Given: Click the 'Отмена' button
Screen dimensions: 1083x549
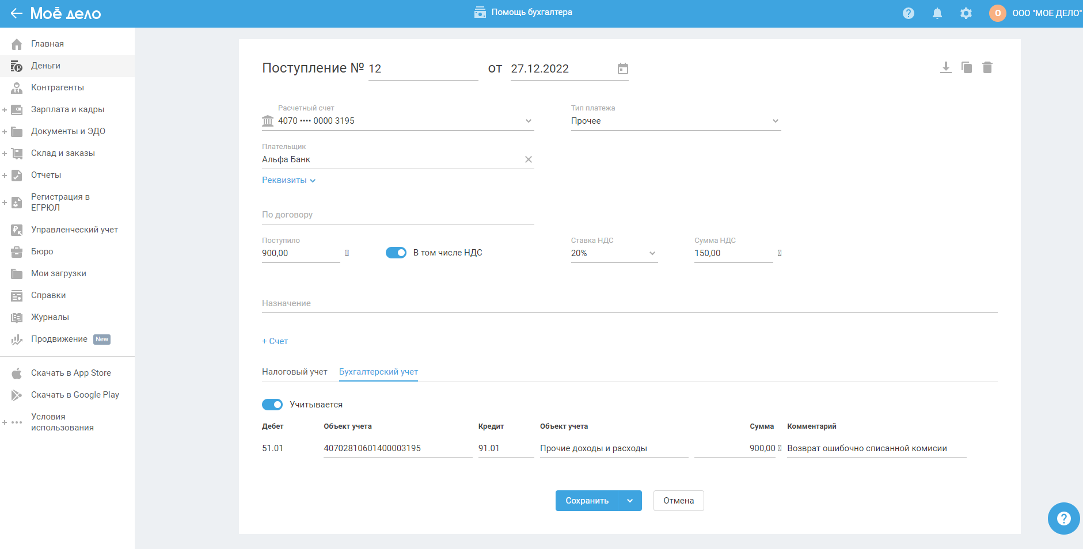Looking at the screenshot, I should pos(678,501).
